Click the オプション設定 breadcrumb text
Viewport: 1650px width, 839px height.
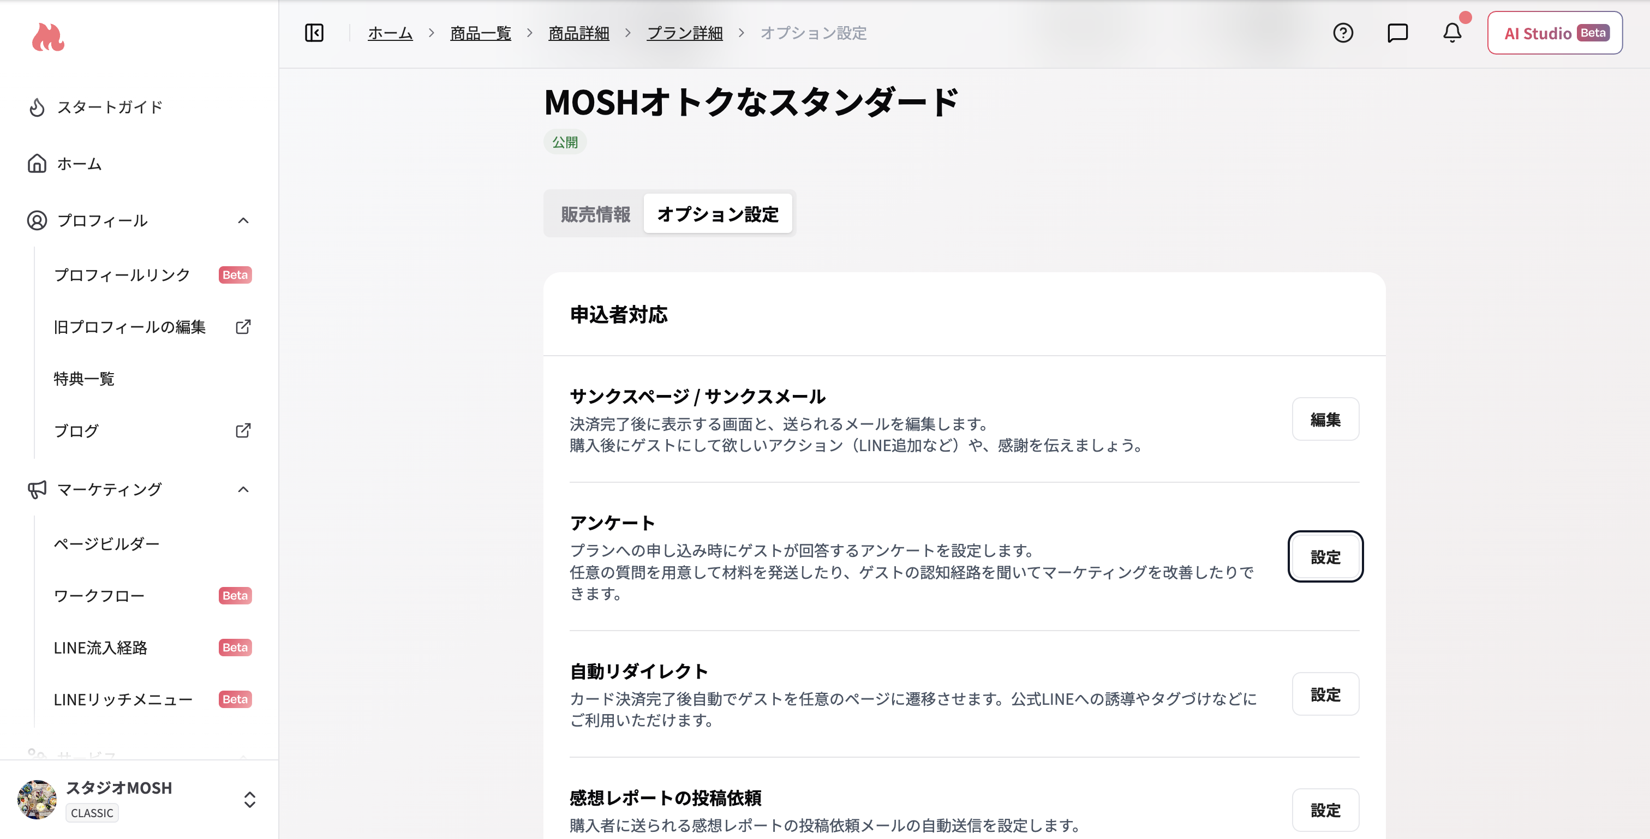814,33
